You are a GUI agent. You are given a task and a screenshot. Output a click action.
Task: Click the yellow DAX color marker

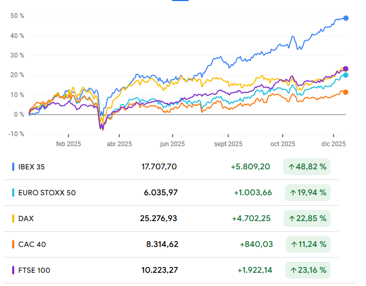point(13,218)
